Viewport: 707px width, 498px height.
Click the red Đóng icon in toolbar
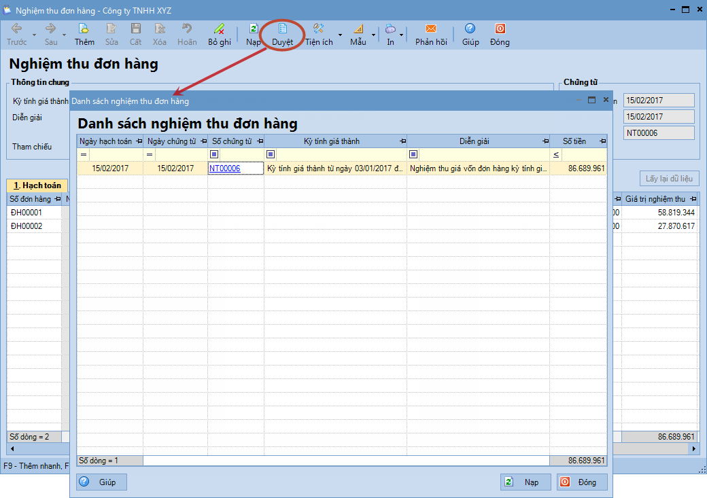(500, 29)
